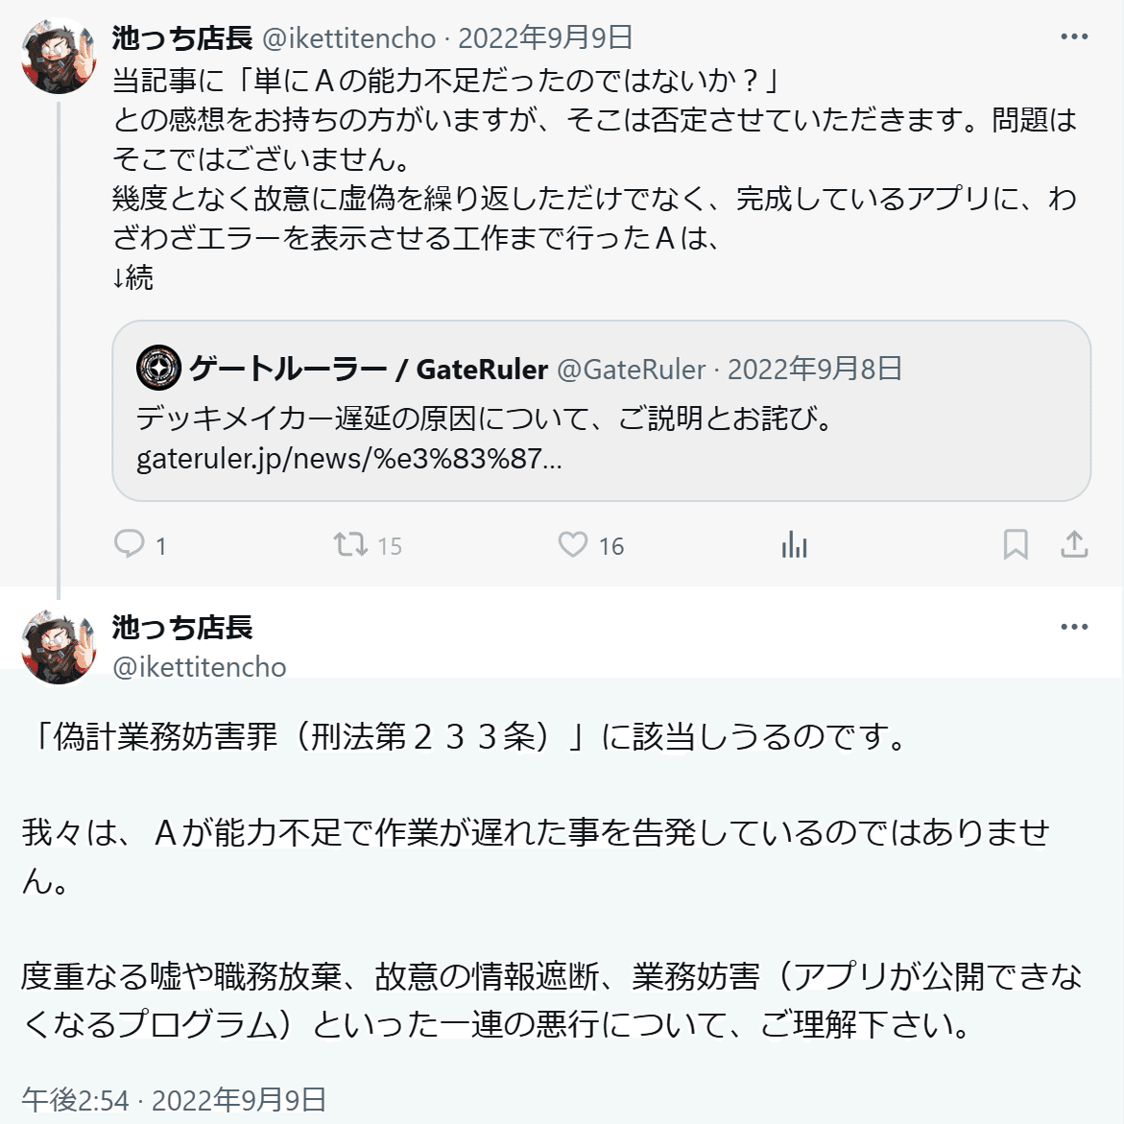Open the gateruler.jp/news link
The height and width of the screenshot is (1124, 1124).
click(348, 459)
